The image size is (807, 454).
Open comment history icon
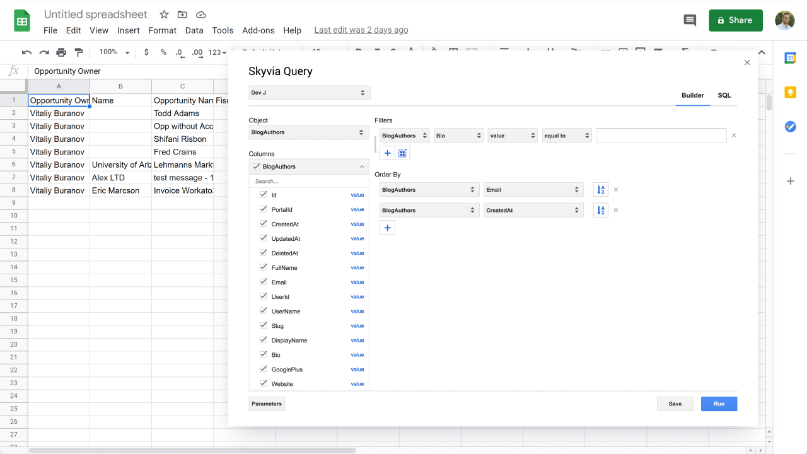coord(690,20)
